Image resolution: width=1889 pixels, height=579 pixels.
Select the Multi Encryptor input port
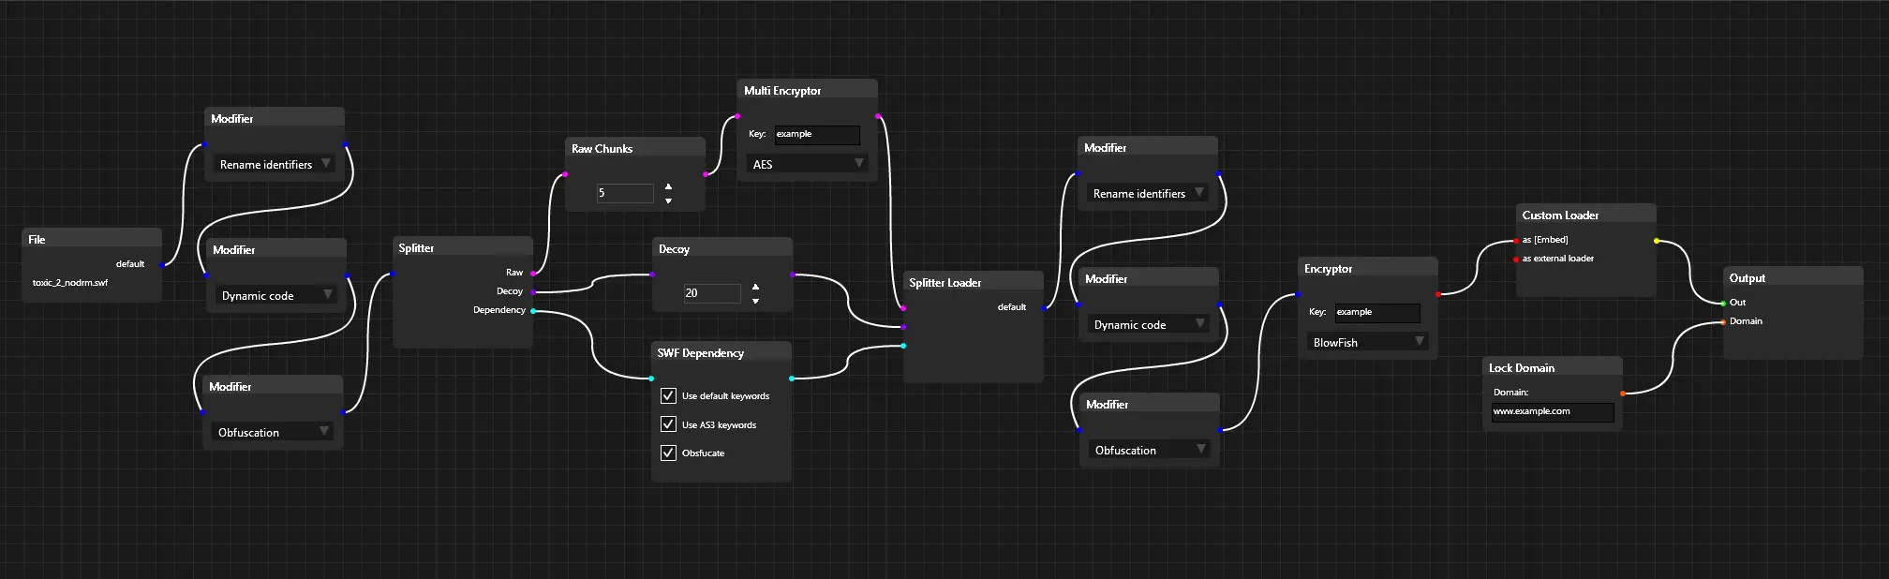pos(737,116)
